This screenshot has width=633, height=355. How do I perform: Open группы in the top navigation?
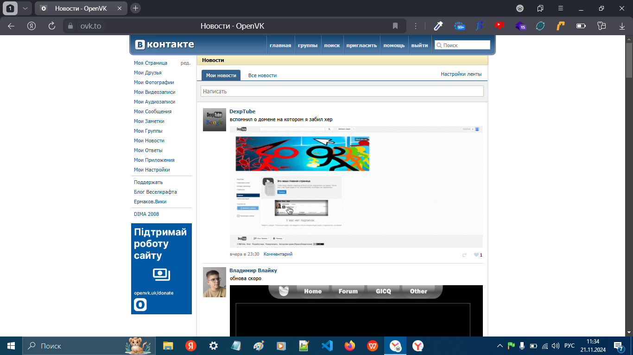click(308, 45)
